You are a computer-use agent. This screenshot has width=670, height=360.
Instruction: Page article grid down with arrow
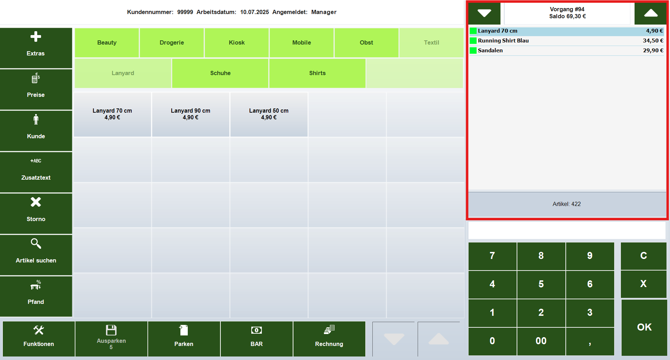pyautogui.click(x=394, y=339)
